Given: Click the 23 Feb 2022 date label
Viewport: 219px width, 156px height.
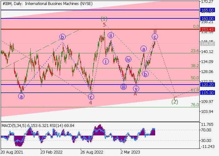Looking at the screenshot, I should pyautogui.click(x=52, y=152).
